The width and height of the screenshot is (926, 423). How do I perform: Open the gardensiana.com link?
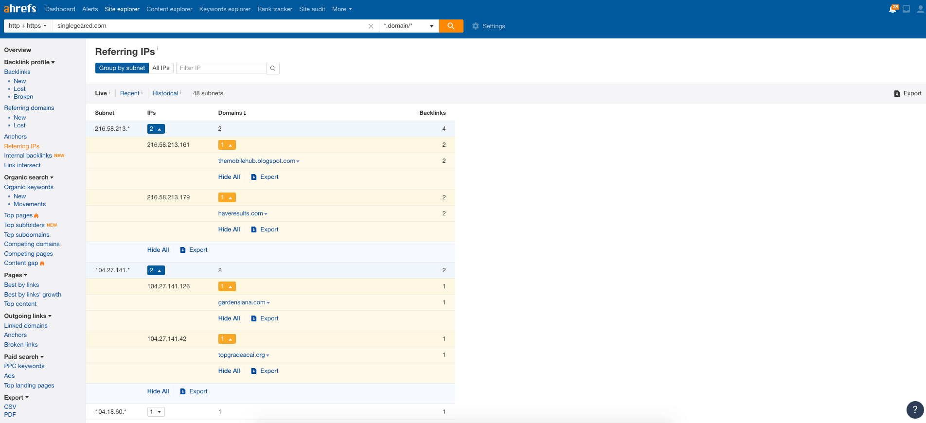click(242, 302)
